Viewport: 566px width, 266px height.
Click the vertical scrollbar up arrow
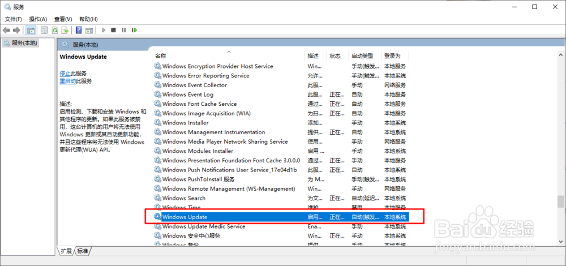[560, 55]
